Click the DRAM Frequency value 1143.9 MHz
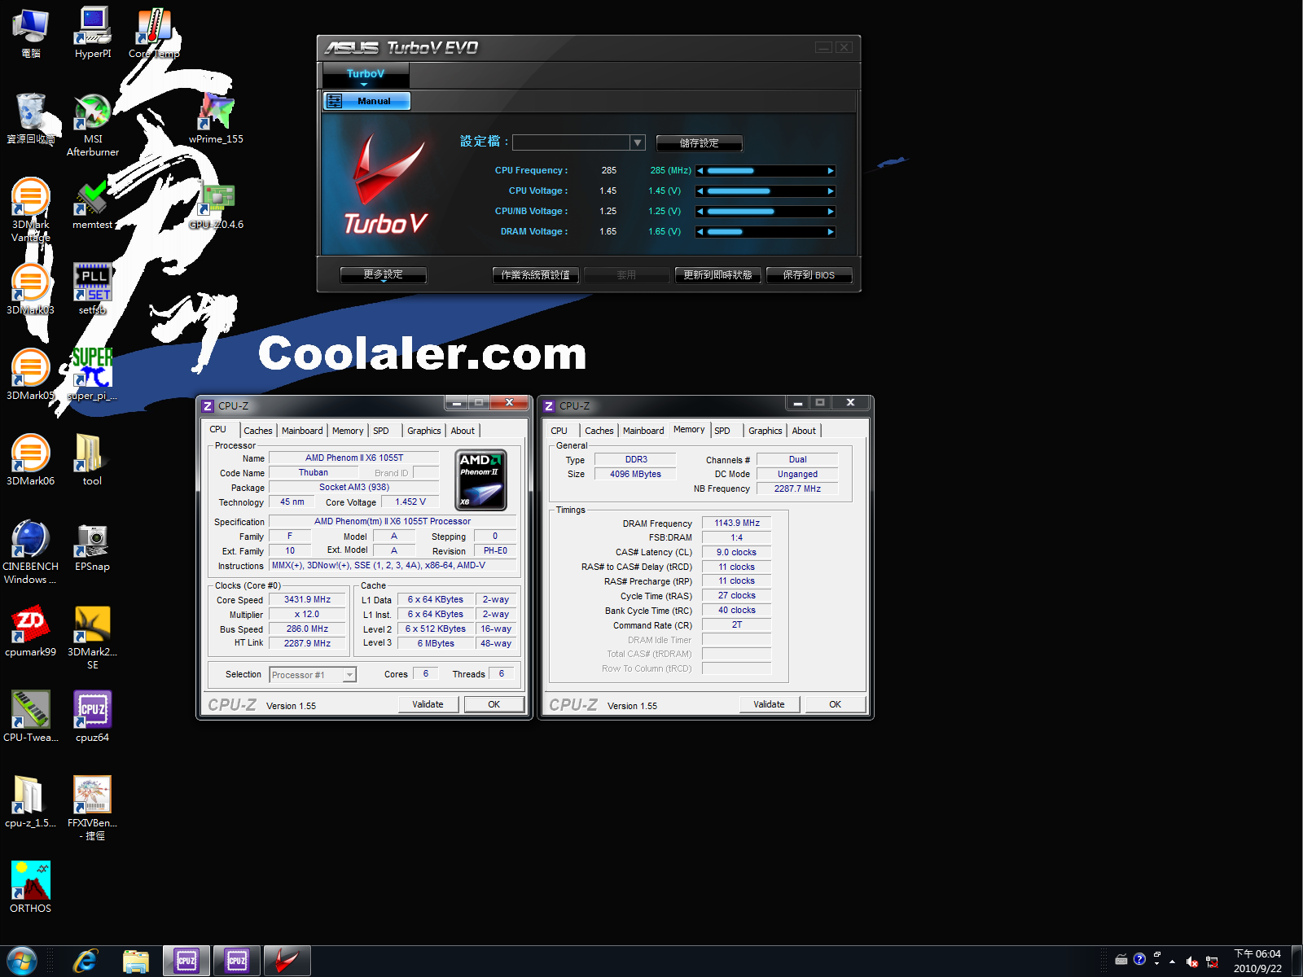This screenshot has width=1303, height=977. 737,524
